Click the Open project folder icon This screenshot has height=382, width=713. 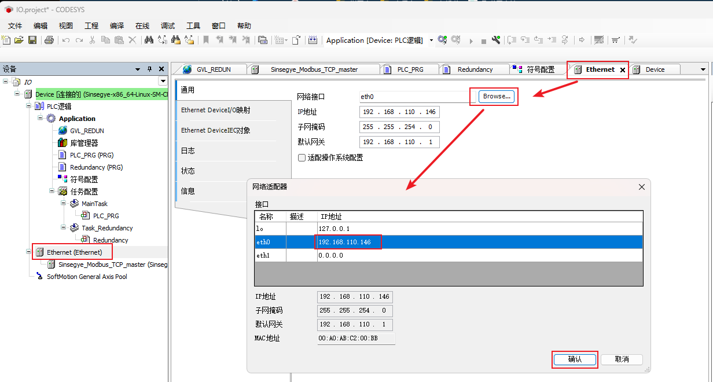(x=19, y=40)
